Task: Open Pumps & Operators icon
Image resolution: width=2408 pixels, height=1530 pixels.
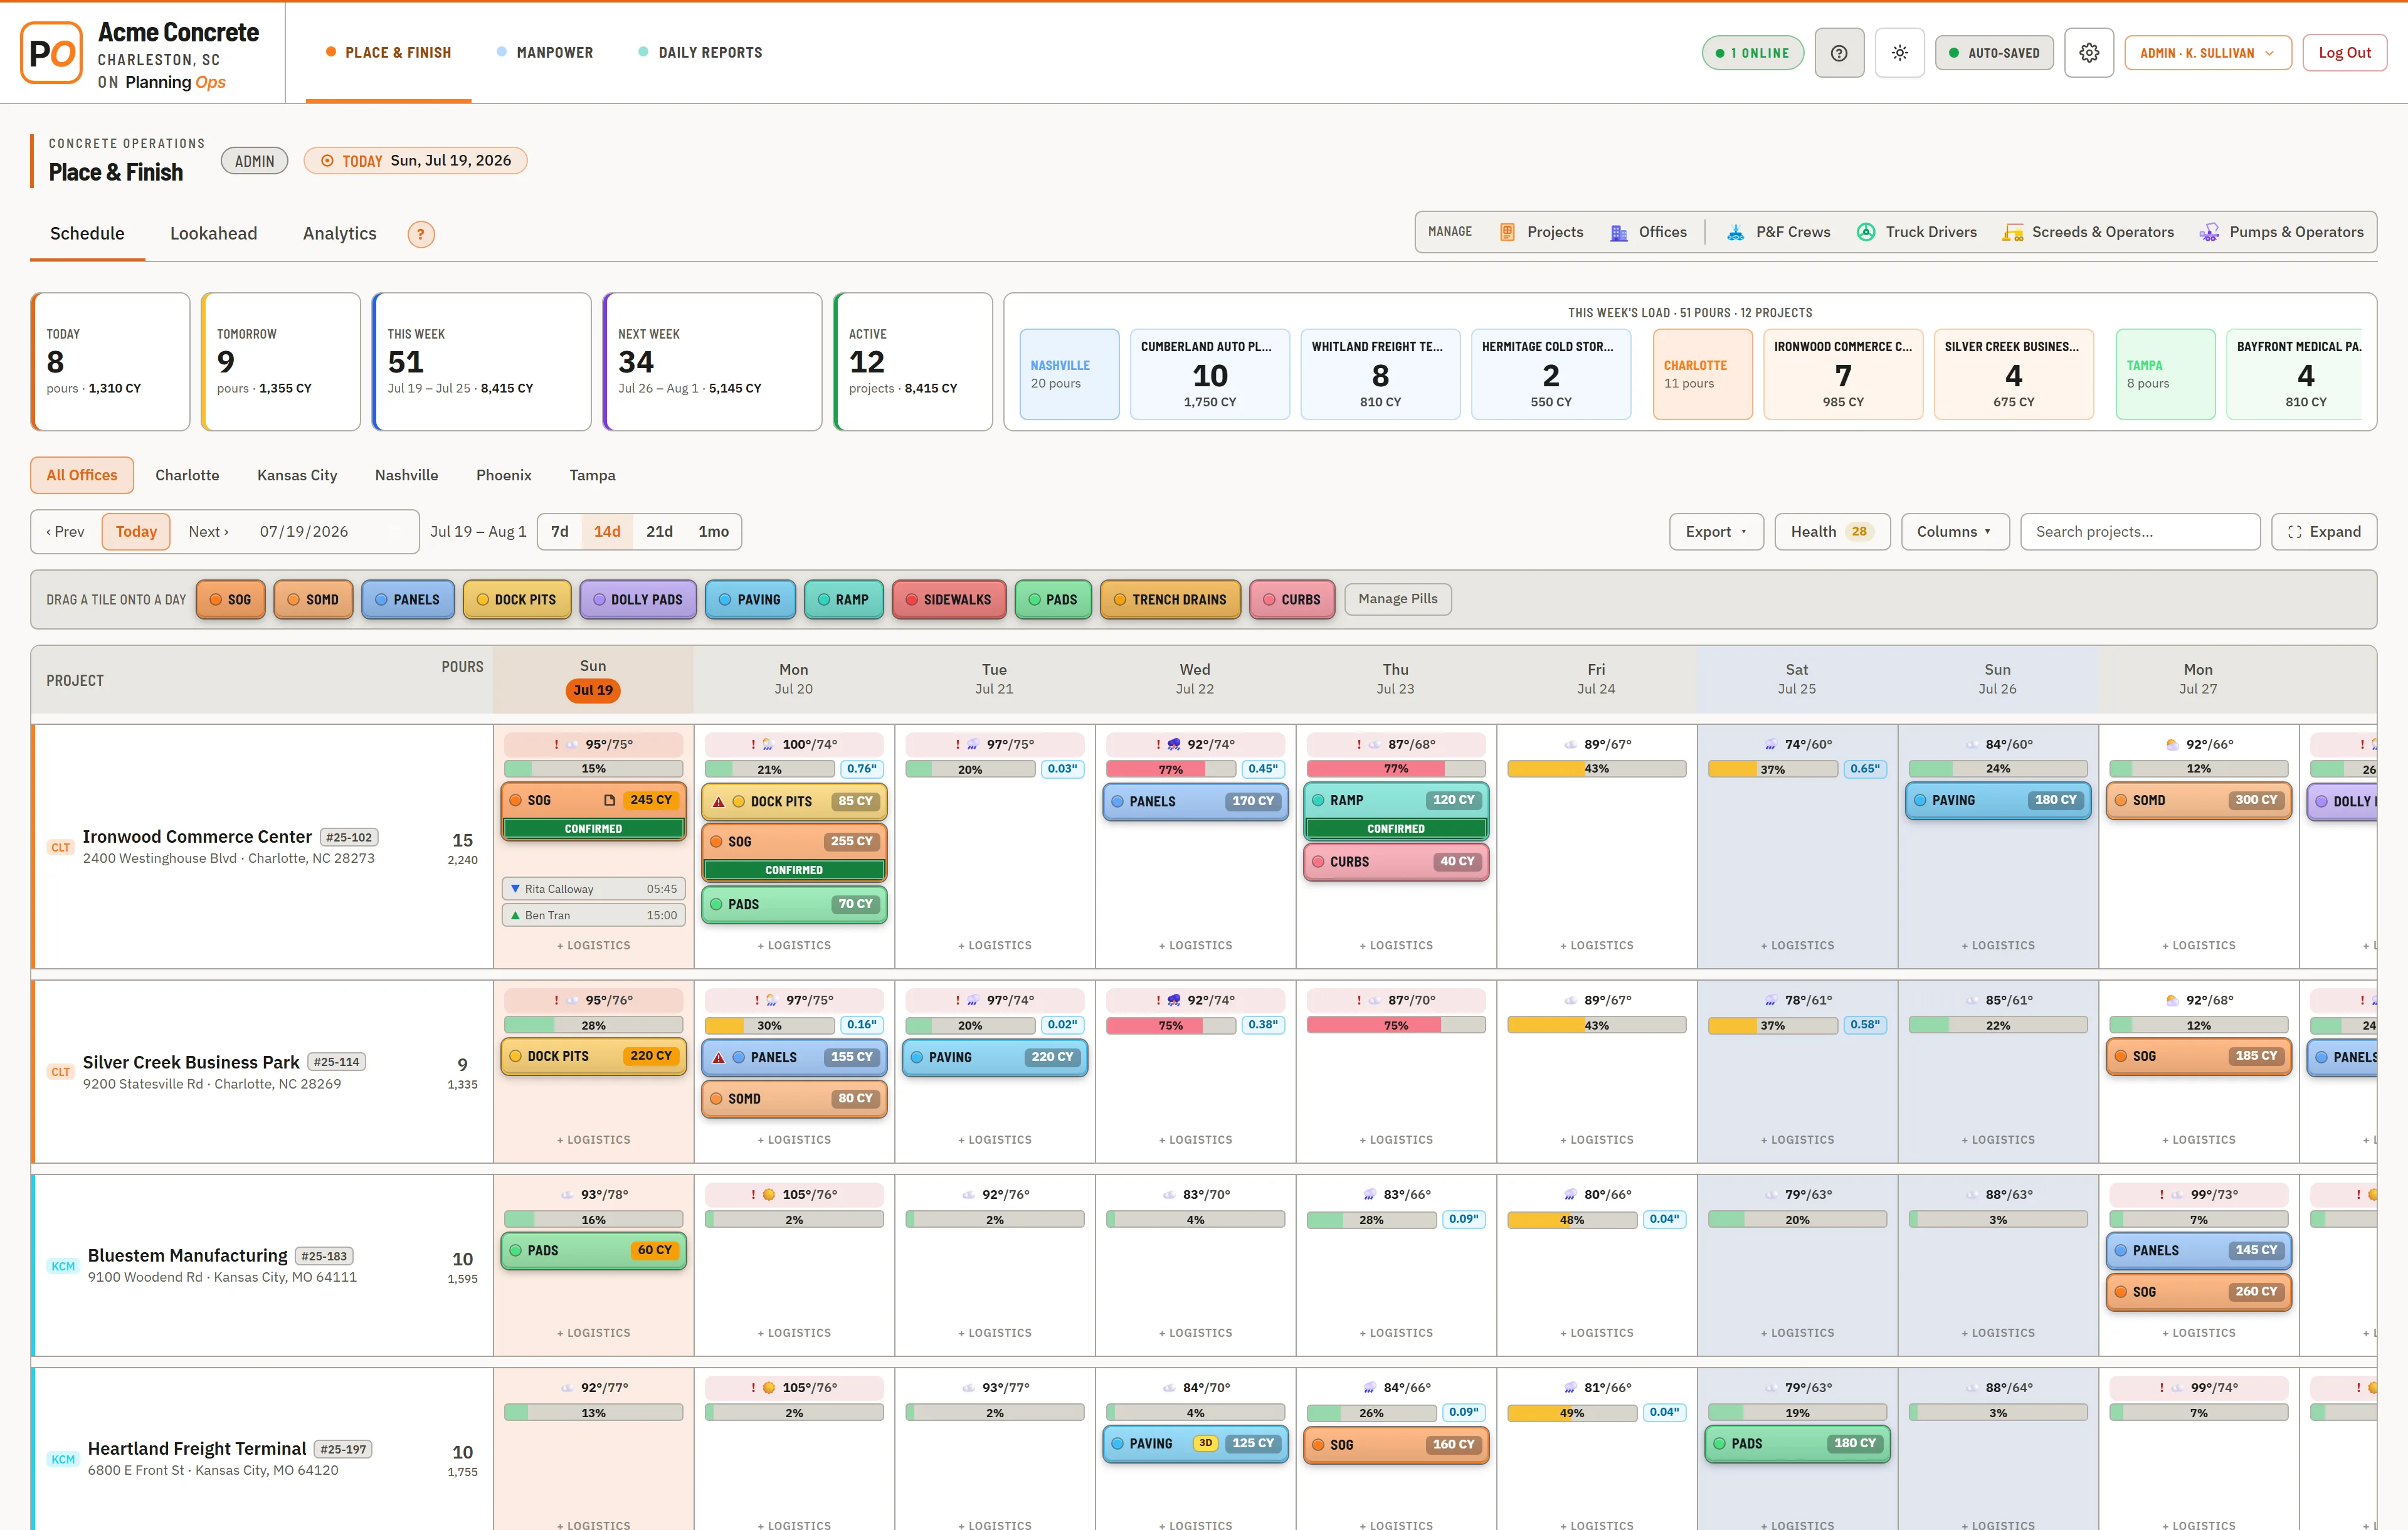Action: [x=2209, y=232]
